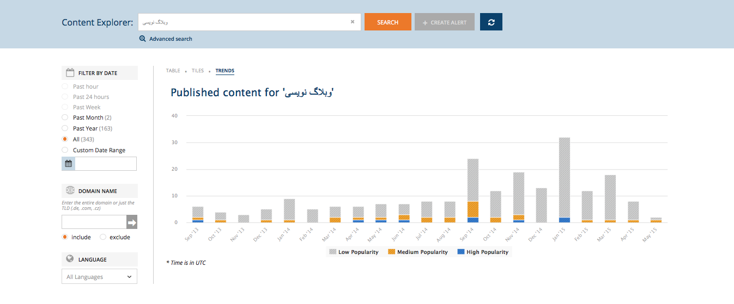Submit domain with the arrow icon
This screenshot has width=734, height=304.
pyautogui.click(x=132, y=222)
